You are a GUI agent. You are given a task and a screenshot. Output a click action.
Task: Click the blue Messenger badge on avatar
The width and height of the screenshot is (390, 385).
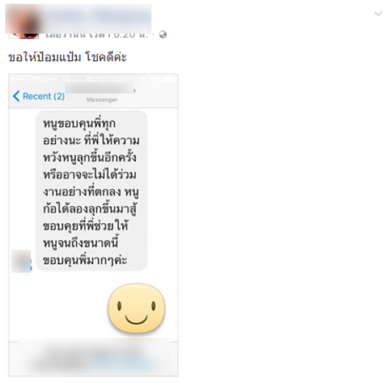coord(31,267)
